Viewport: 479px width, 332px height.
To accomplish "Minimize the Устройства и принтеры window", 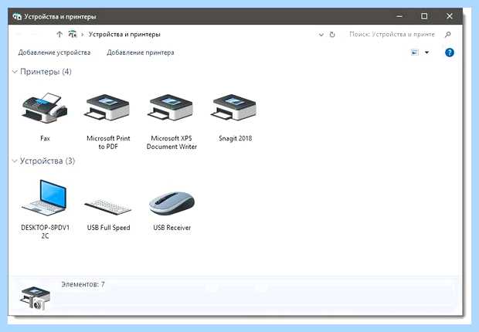I will 399,16.
